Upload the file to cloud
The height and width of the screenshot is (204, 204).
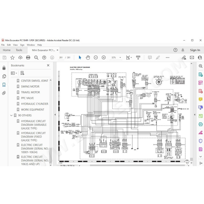pos(20,57)
